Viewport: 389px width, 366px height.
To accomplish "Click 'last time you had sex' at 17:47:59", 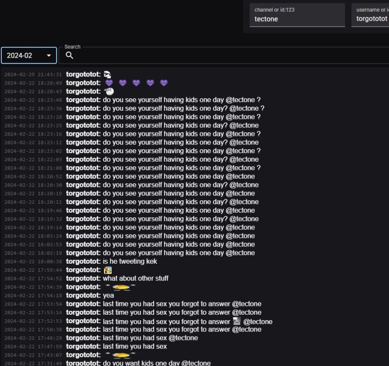I will pyautogui.click(x=135, y=347).
